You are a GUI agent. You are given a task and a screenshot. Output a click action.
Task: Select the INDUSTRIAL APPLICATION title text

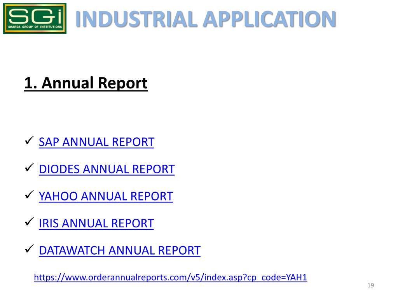[x=206, y=19]
